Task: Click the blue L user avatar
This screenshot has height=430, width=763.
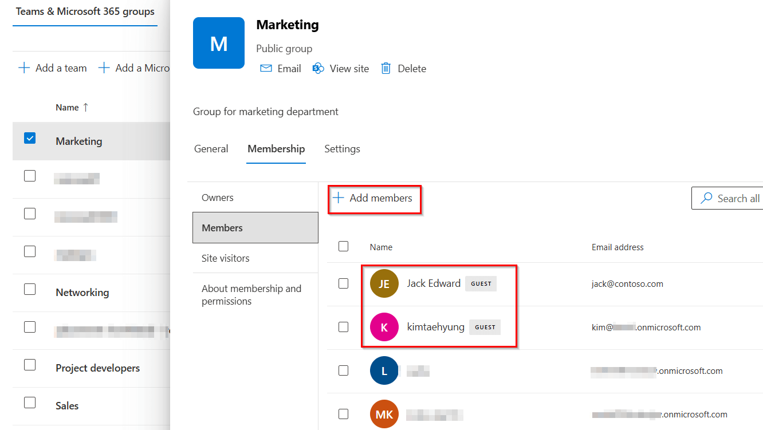Action: (384, 371)
